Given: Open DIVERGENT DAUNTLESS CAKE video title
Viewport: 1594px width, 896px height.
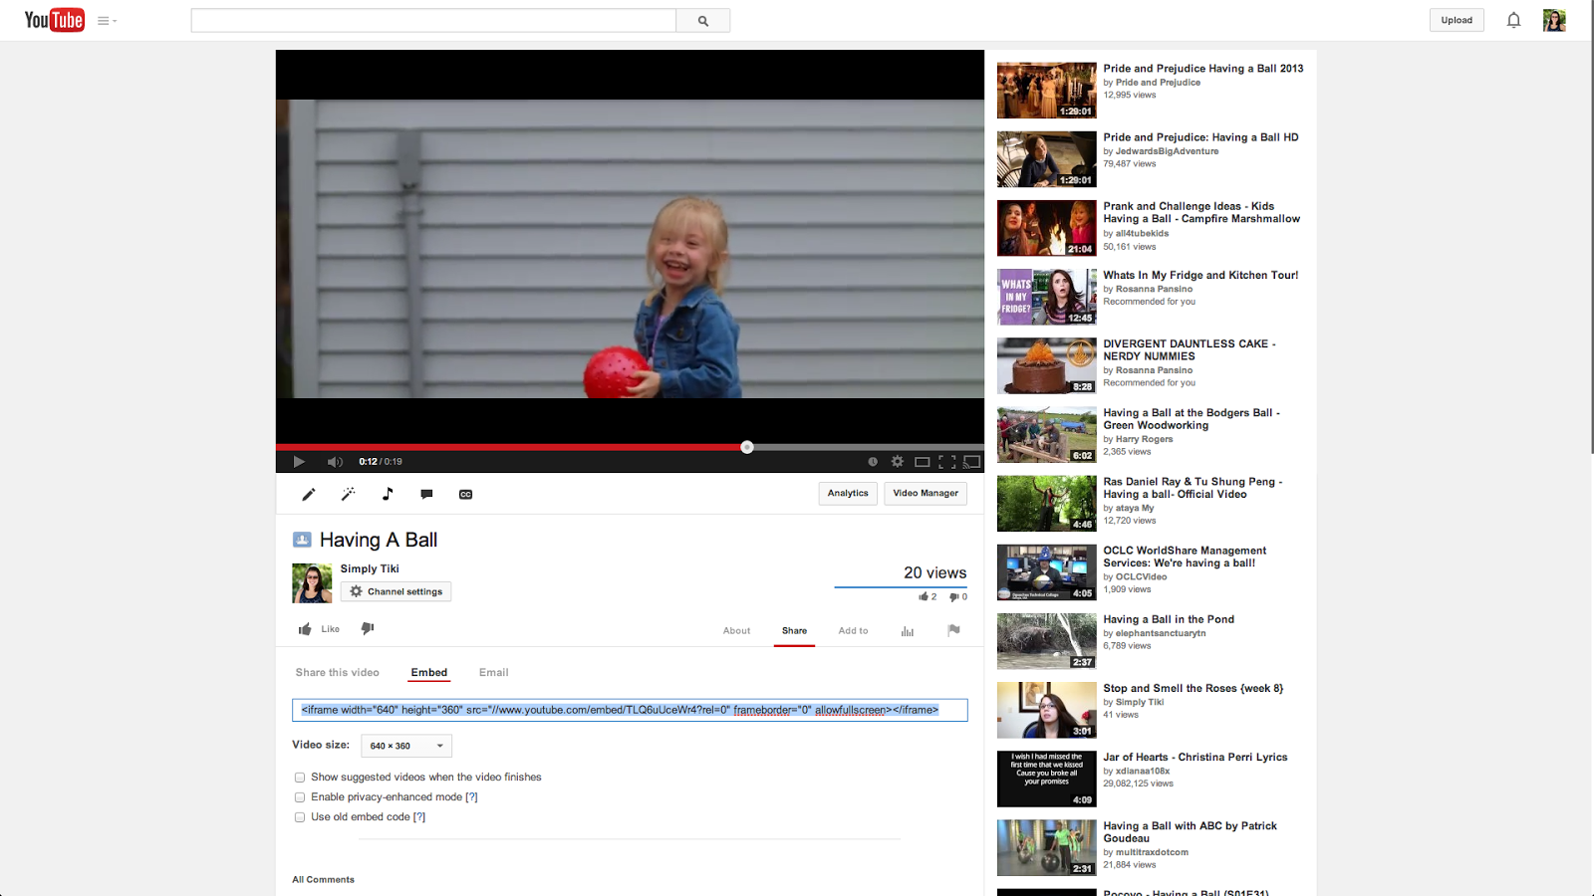Looking at the screenshot, I should (x=1189, y=349).
